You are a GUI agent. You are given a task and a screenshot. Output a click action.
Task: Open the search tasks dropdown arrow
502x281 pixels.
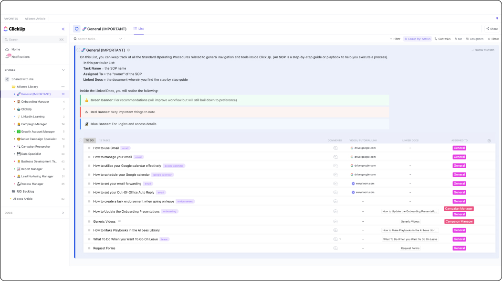(x=121, y=39)
